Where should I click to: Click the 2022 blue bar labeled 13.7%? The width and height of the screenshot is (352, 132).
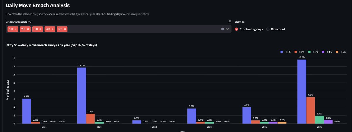coord(82,95)
